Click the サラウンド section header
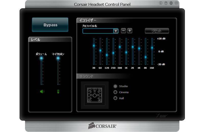This screenshot has height=132, width=204. click(x=86, y=76)
